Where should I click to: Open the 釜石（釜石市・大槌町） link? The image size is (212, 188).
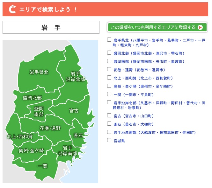134,124
